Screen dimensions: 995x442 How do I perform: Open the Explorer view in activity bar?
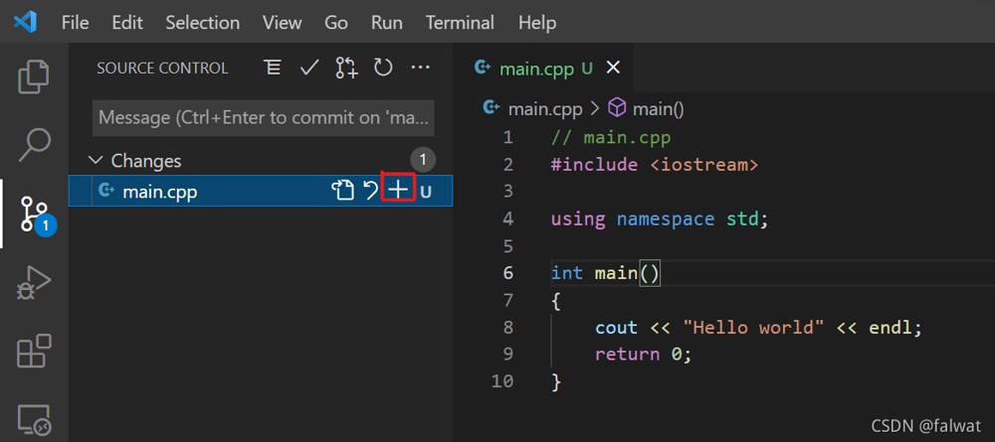(34, 76)
